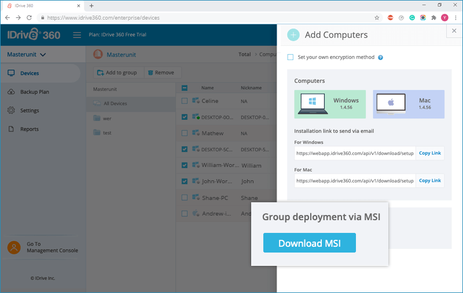Uncheck the William-Wor device checkbox
The image size is (463, 293).
tap(185, 165)
